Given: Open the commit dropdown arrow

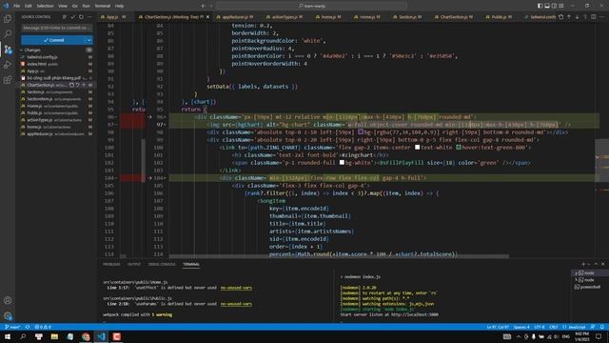Looking at the screenshot, I should tap(88, 40).
